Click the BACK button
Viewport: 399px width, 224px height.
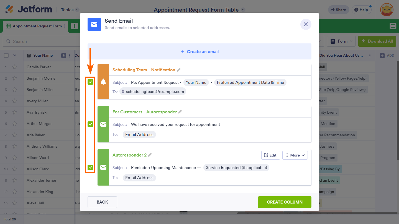102,202
